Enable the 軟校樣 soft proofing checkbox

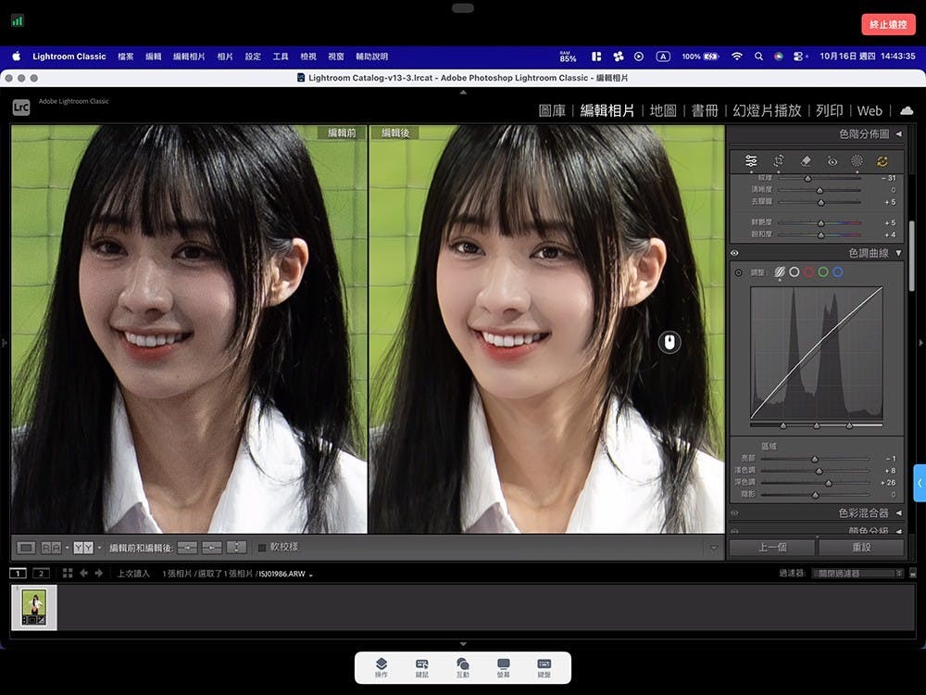(262, 548)
